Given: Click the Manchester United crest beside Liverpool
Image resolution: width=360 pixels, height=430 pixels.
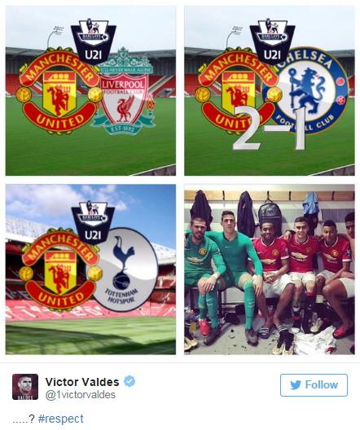Looking at the screenshot, I should (59, 90).
